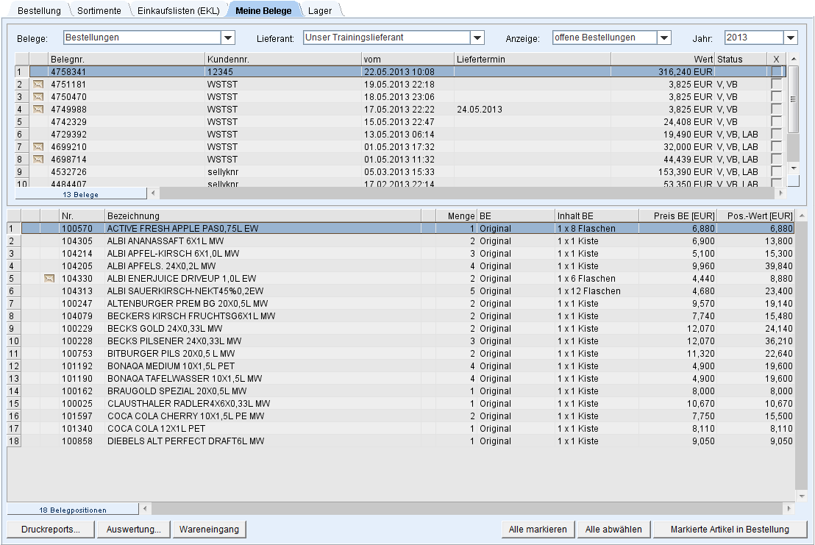The image size is (815, 545).
Task: Enable the checkbox for order 4729392
Action: [777, 135]
